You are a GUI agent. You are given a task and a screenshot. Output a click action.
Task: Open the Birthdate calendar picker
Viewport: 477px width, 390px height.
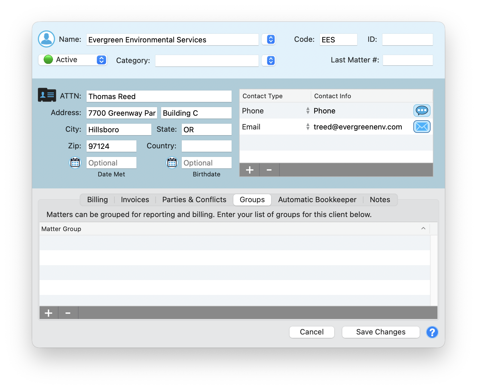172,163
